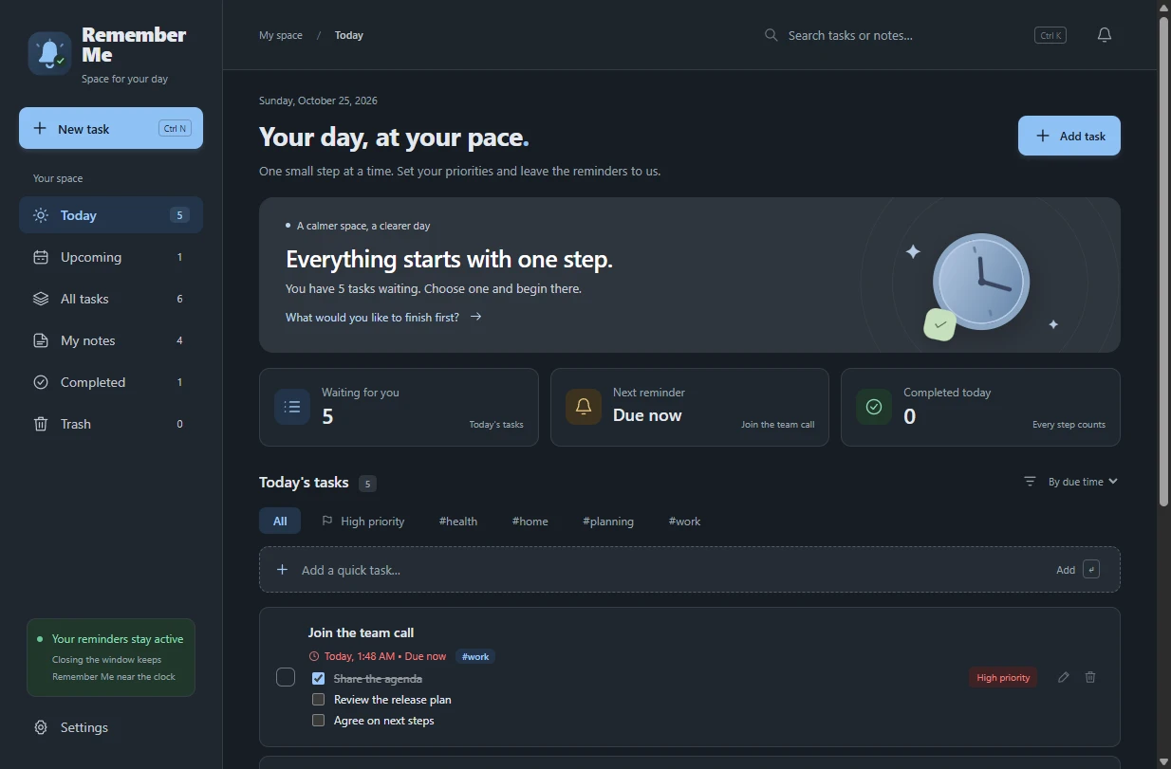Check Review the release plan subtask

point(319,700)
